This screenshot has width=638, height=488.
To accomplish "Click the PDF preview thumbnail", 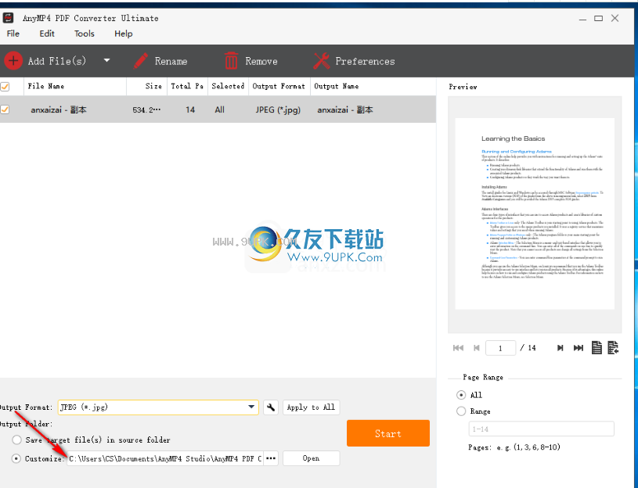I will tap(535, 213).
